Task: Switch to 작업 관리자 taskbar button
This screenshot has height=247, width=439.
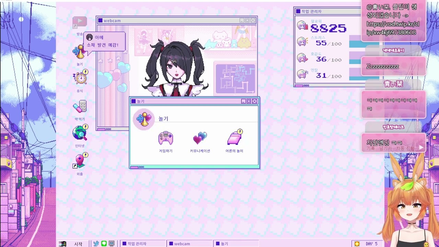Action: (143, 244)
